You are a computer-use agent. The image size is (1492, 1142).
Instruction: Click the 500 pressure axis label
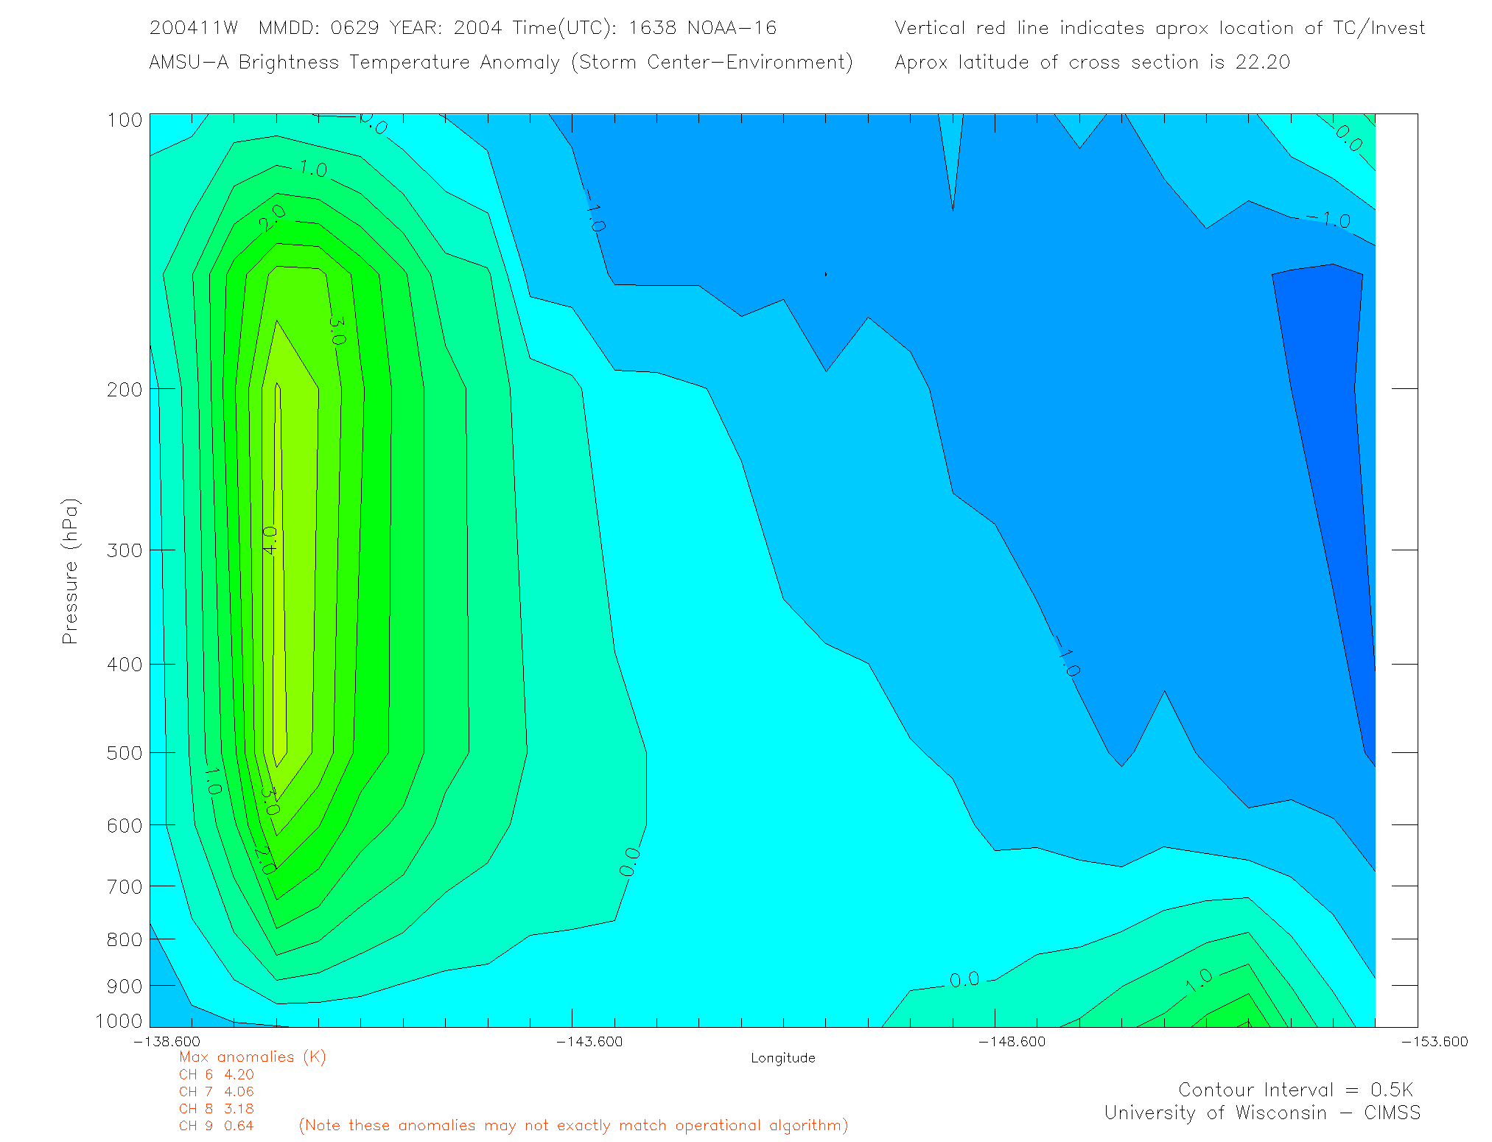(125, 753)
